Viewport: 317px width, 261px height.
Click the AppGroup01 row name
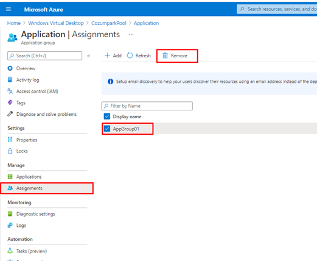pyautogui.click(x=126, y=129)
